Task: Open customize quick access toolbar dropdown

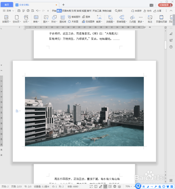Action: point(48,11)
